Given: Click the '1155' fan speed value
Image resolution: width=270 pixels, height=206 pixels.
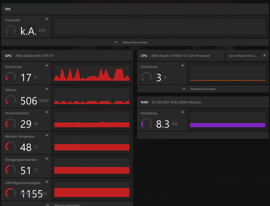Looking at the screenshot, I should 32,194.
